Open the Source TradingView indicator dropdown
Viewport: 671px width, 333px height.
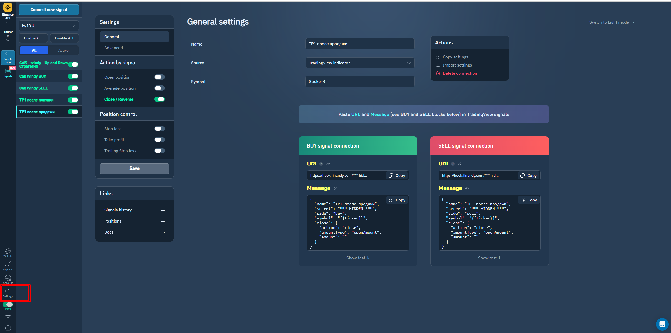tap(360, 63)
